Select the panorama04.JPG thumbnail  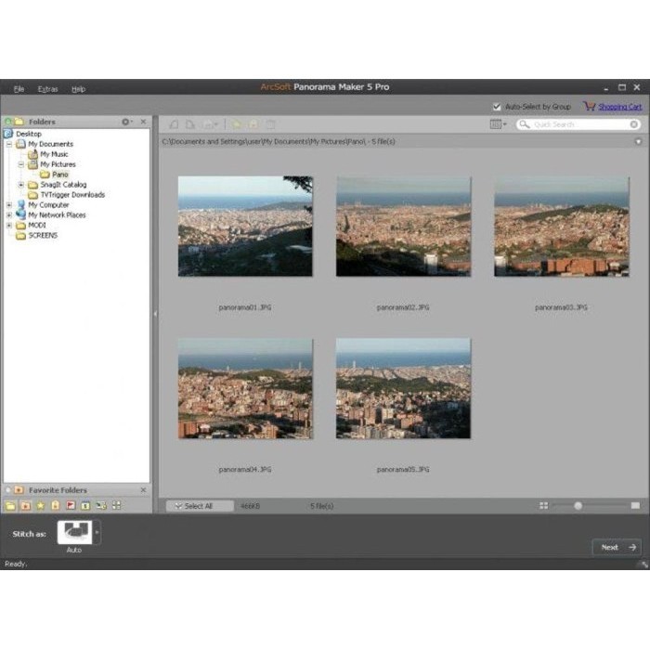coord(245,388)
